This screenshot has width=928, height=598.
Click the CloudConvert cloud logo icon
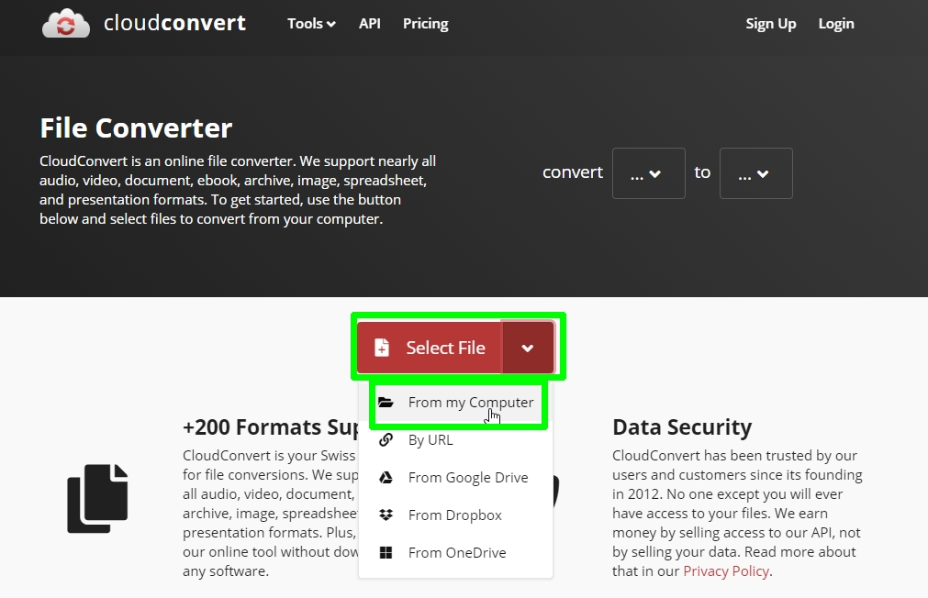66,23
